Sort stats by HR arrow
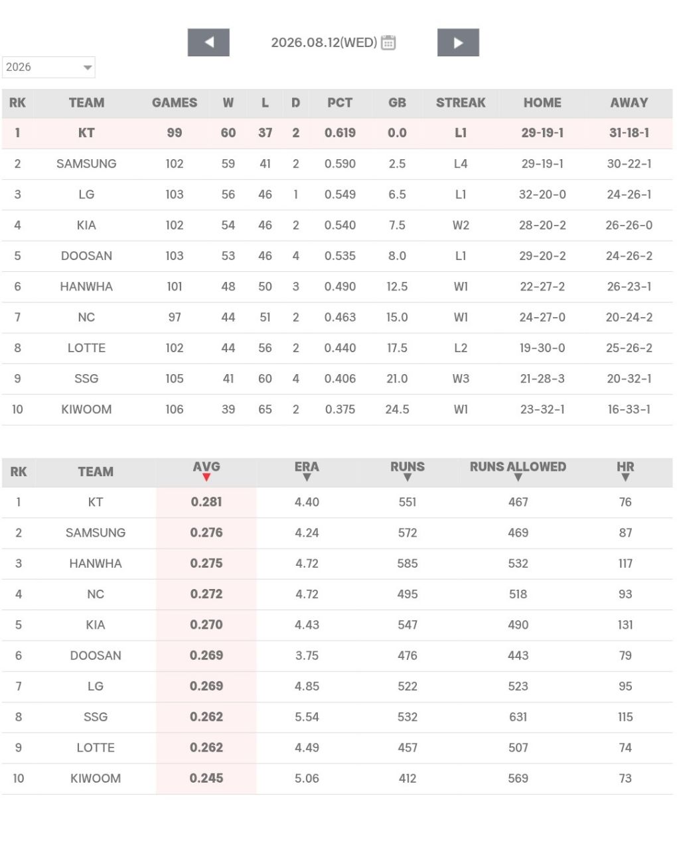Viewport: 677px width, 849px height. coord(625,478)
